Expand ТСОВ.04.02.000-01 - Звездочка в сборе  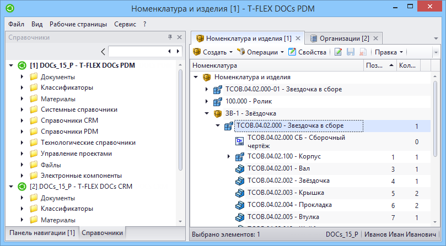pyautogui.click(x=207, y=89)
